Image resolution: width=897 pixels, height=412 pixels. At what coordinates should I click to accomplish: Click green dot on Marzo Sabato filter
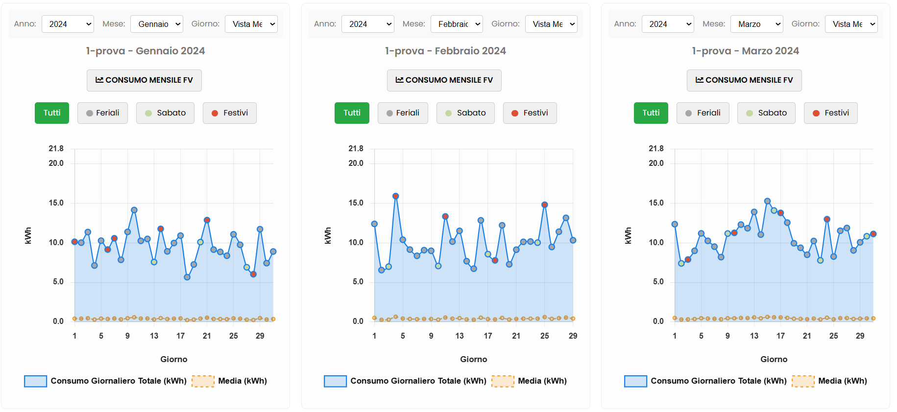[x=749, y=113]
